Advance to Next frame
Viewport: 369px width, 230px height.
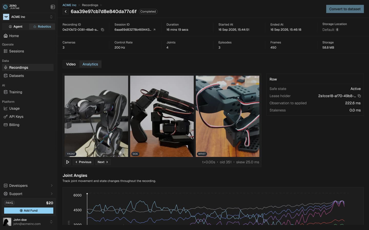pyautogui.click(x=103, y=162)
